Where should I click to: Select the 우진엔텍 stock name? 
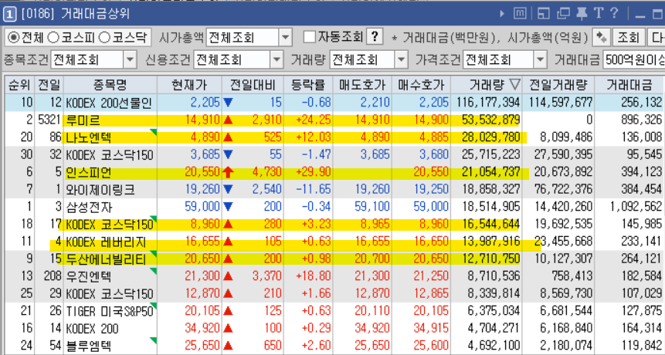89,276
